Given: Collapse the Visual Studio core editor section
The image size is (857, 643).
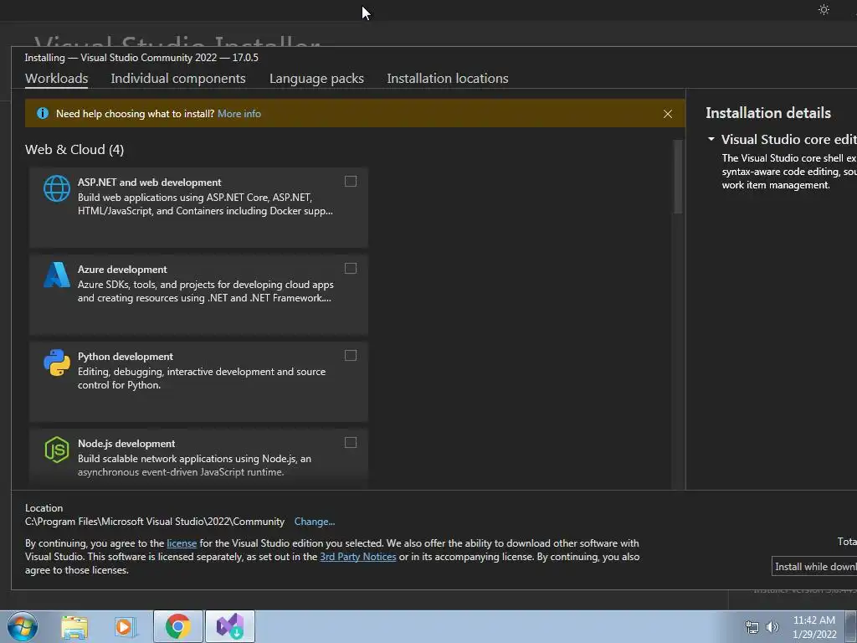Looking at the screenshot, I should point(711,140).
